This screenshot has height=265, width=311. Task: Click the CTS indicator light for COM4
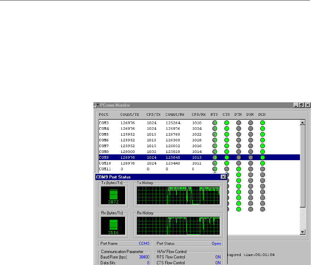click(227, 129)
